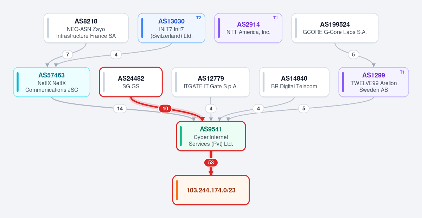Click the AS13030 INIT7 node
The height and width of the screenshot is (218, 422).
[171, 28]
